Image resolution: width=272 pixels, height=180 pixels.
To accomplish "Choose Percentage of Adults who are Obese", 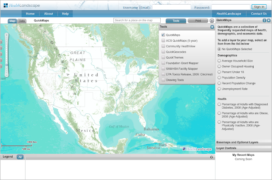I will point(219,113).
